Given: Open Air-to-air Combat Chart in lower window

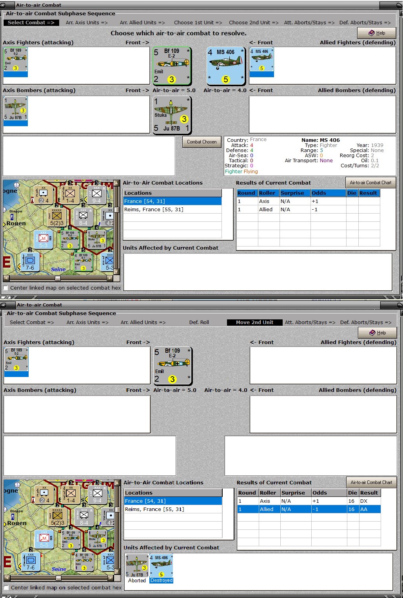Looking at the screenshot, I should tap(371, 482).
